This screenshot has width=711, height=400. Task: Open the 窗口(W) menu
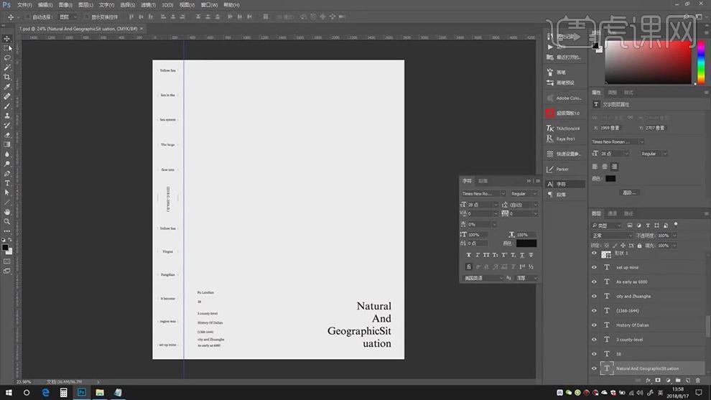point(209,5)
